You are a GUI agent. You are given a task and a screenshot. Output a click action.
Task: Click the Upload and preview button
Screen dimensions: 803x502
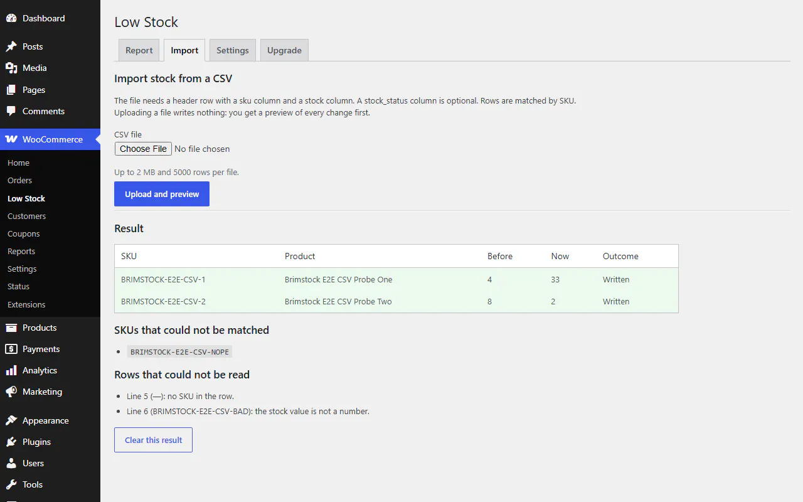[x=162, y=194]
